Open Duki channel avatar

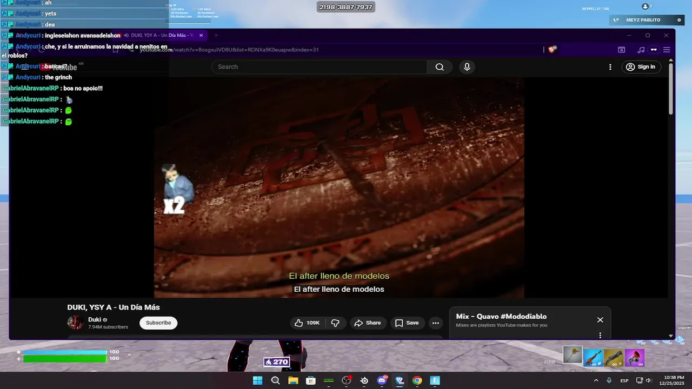[x=75, y=323]
